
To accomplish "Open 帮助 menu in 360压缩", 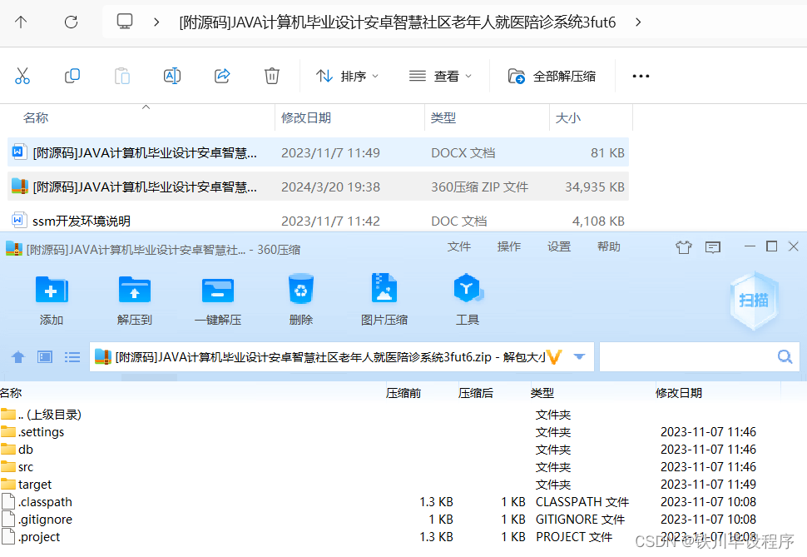I will pyautogui.click(x=608, y=246).
